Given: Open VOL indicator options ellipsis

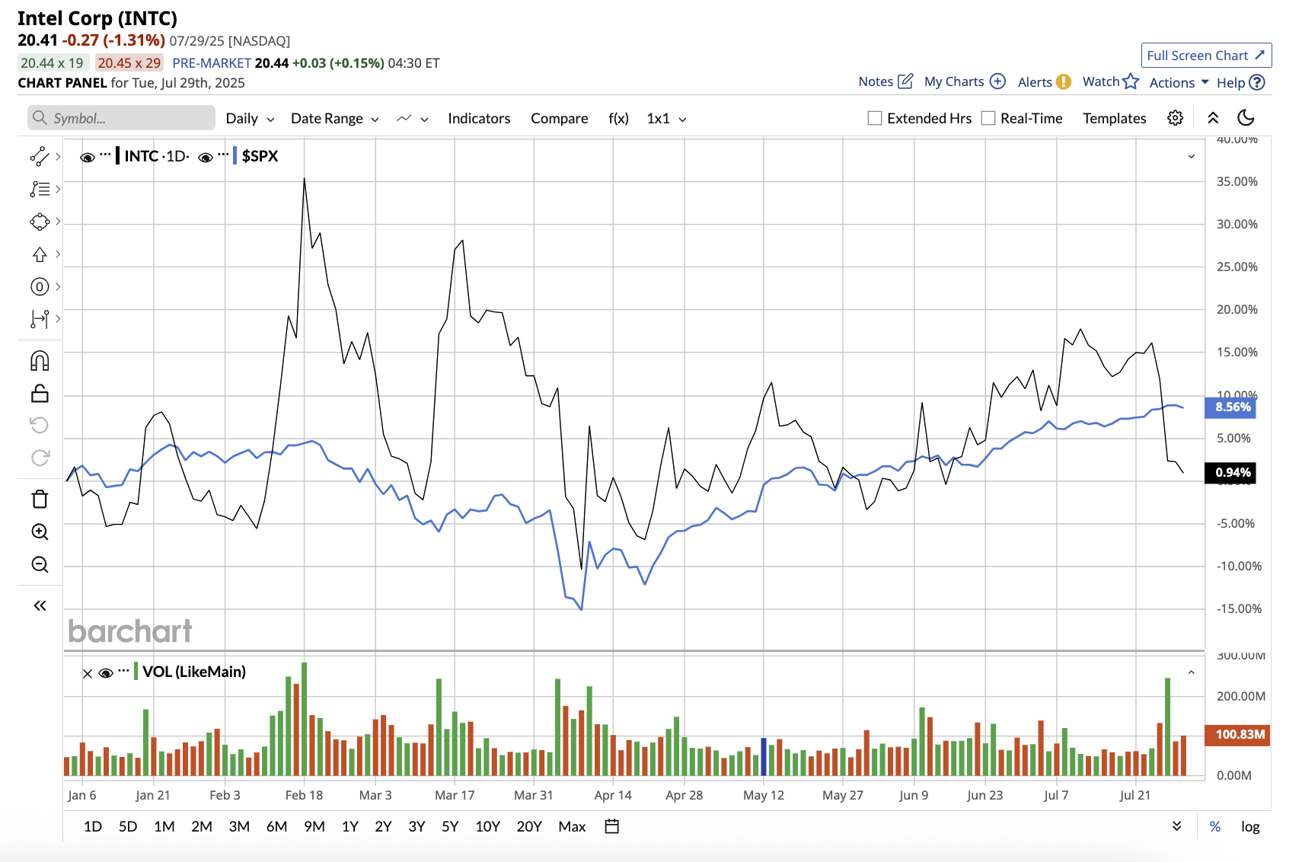Looking at the screenshot, I should coord(124,670).
